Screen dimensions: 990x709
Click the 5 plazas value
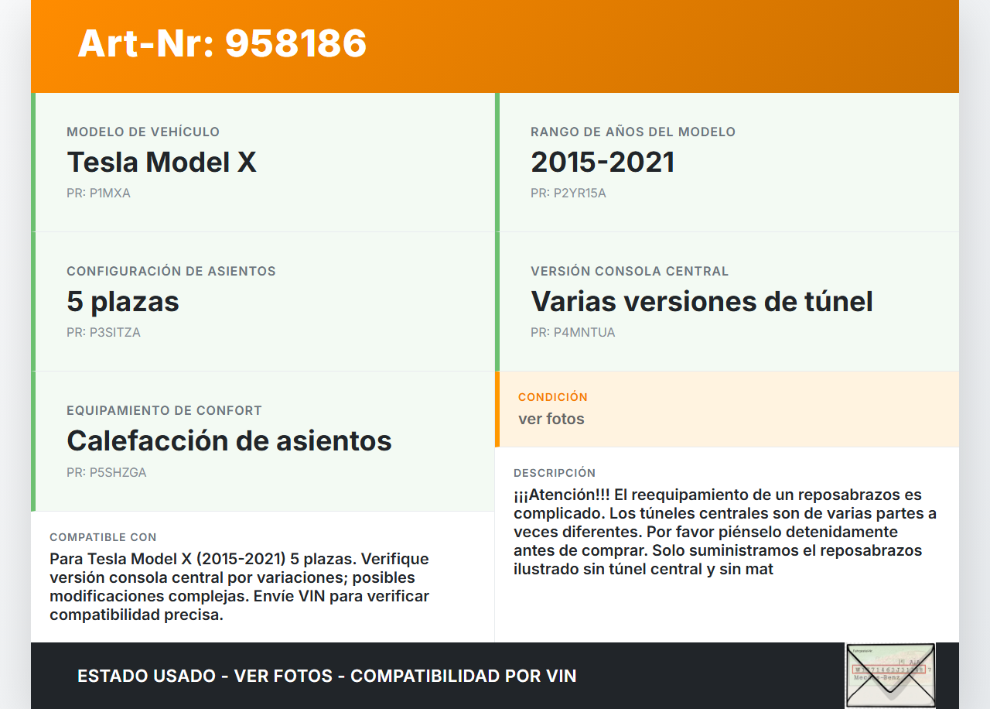[123, 301]
